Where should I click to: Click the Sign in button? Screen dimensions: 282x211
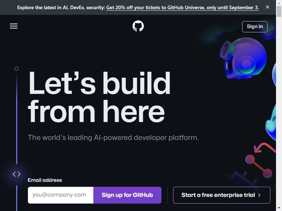pyautogui.click(x=255, y=27)
